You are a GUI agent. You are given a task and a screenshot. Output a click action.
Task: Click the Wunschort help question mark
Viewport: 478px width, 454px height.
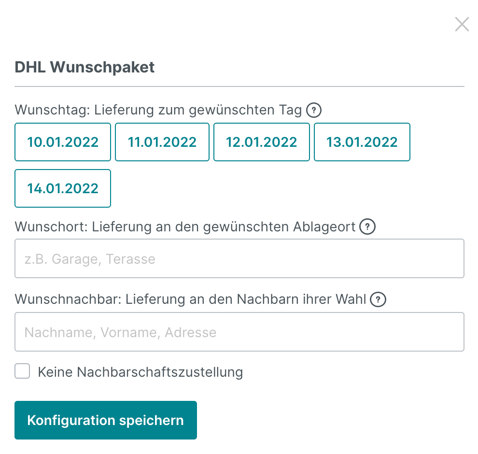[x=368, y=227]
